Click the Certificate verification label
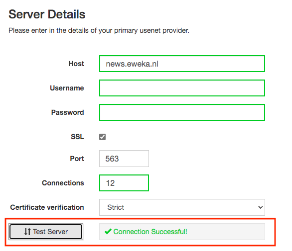The height and width of the screenshot is (251, 292). [x=47, y=207]
